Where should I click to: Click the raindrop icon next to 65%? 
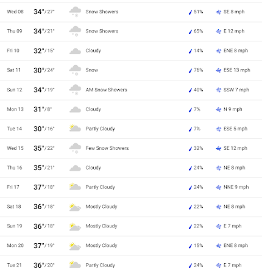[190, 32]
